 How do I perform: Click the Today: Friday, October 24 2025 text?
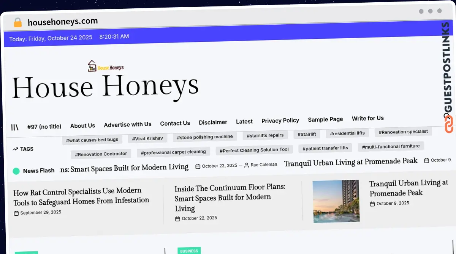[x=51, y=38]
